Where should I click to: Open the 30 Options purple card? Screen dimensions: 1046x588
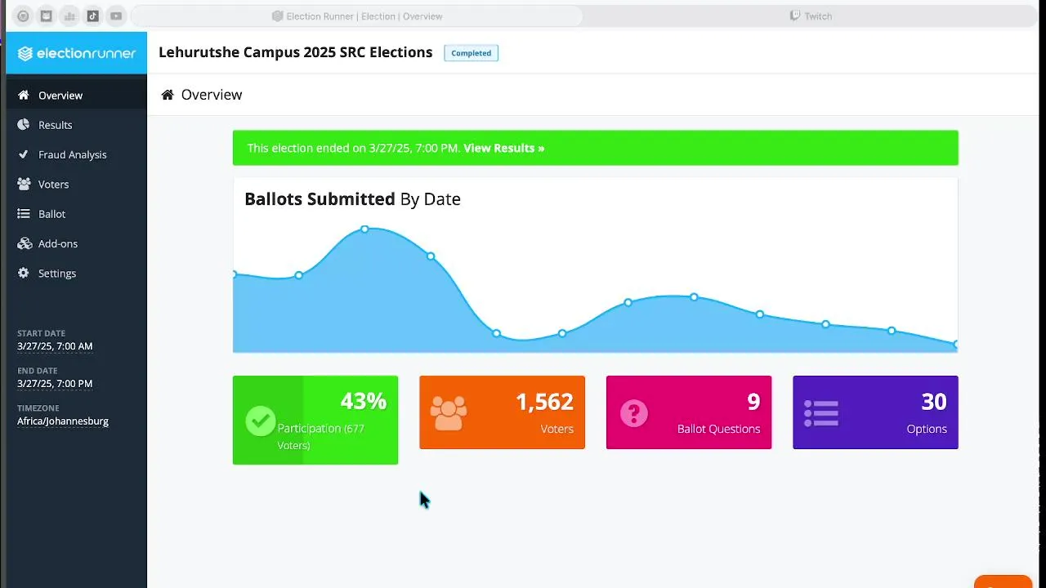[x=875, y=412]
